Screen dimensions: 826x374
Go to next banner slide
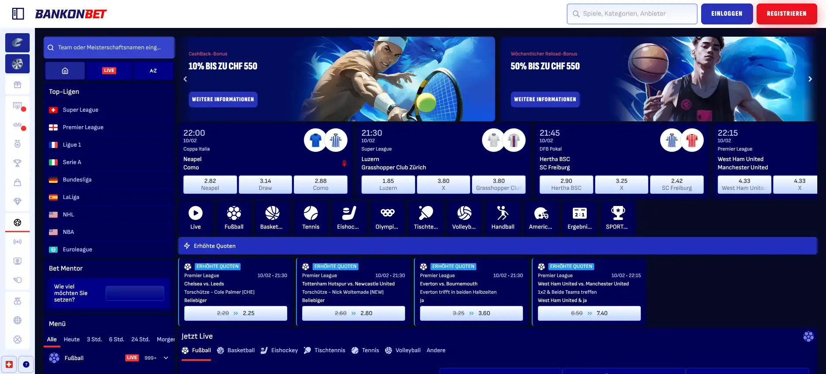point(810,79)
